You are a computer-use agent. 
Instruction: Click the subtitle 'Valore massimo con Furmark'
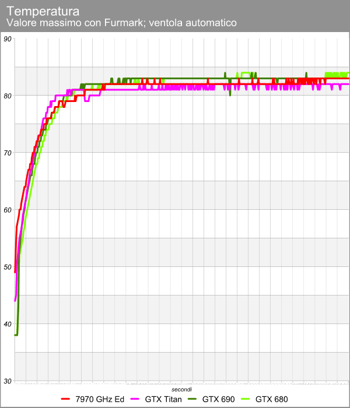tap(76, 23)
